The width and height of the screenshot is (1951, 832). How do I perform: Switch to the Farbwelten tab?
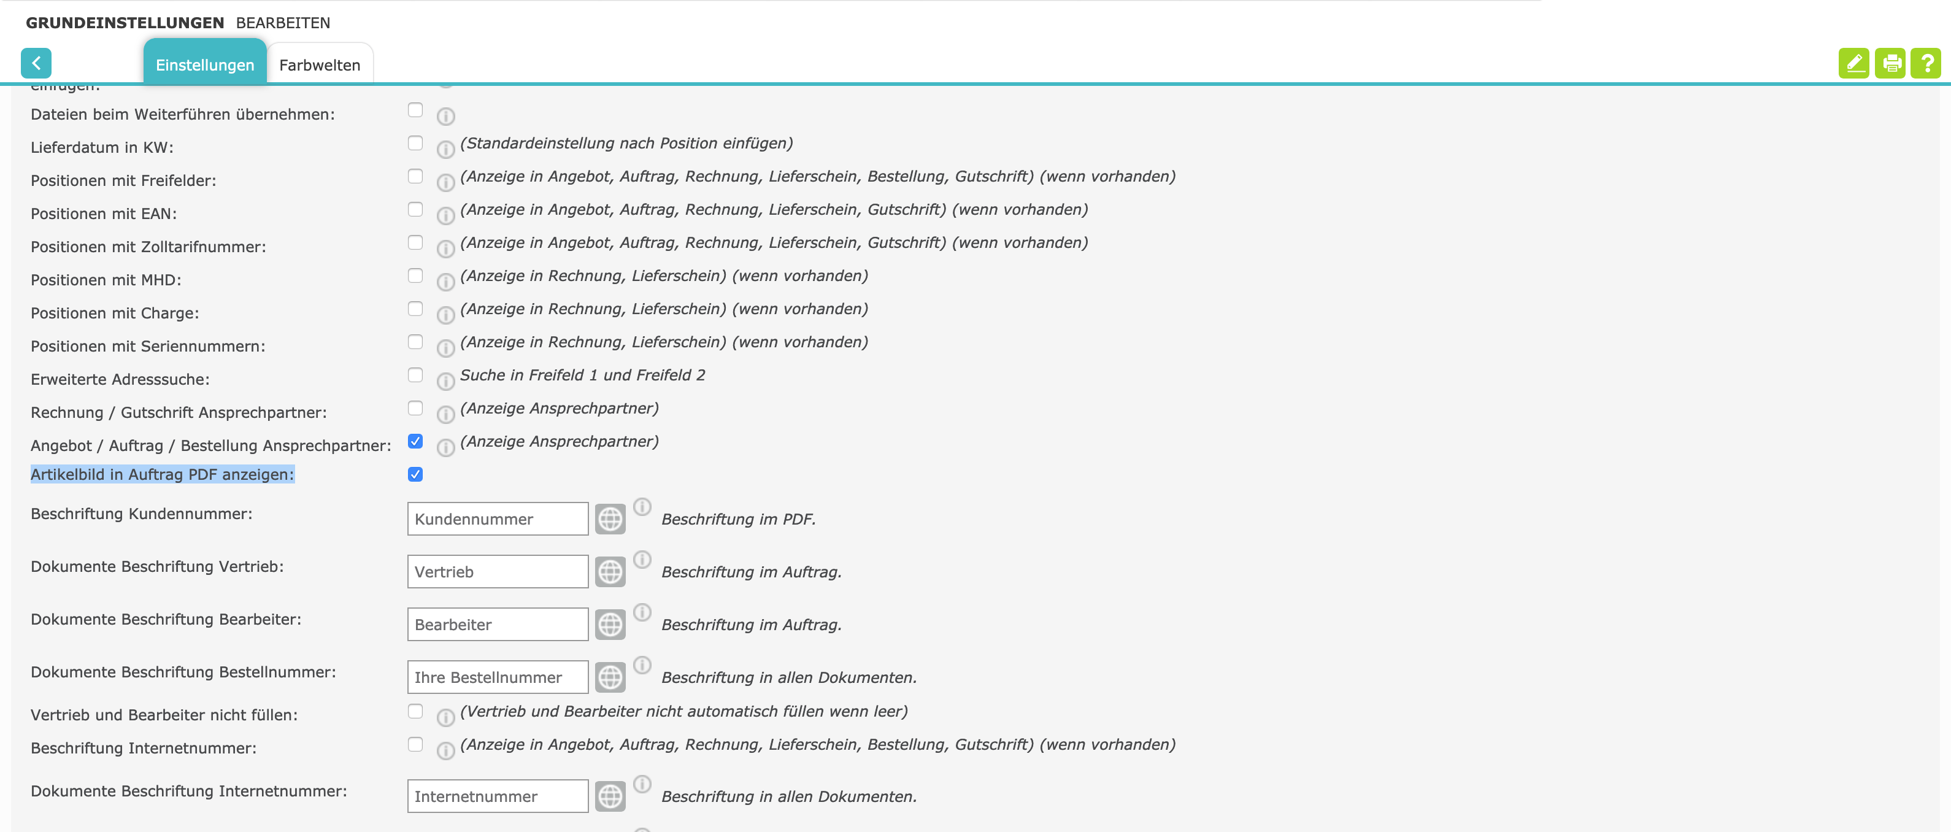pos(320,65)
